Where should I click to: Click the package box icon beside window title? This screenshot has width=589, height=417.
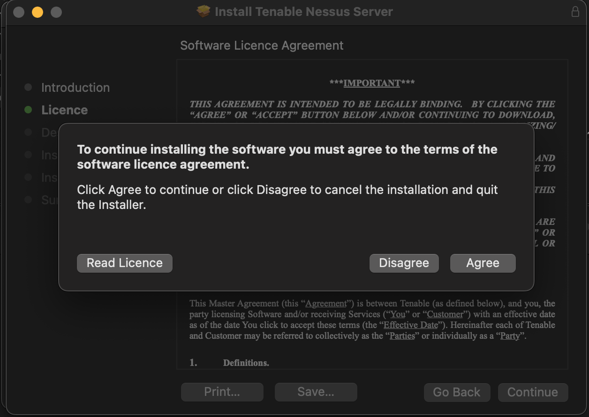click(204, 12)
